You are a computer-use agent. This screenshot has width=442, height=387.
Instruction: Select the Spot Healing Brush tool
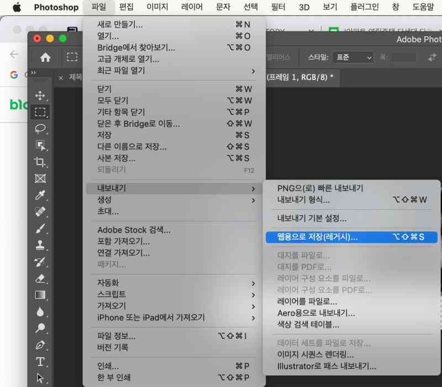pos(40,210)
